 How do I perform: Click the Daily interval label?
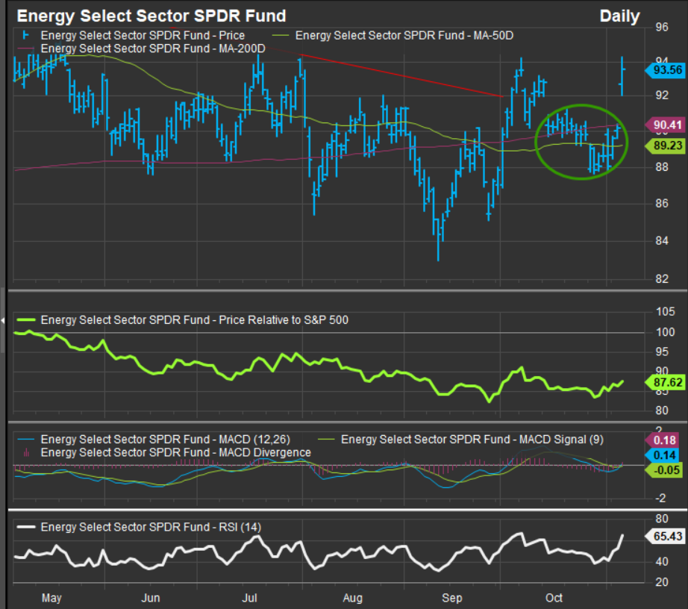tap(619, 16)
